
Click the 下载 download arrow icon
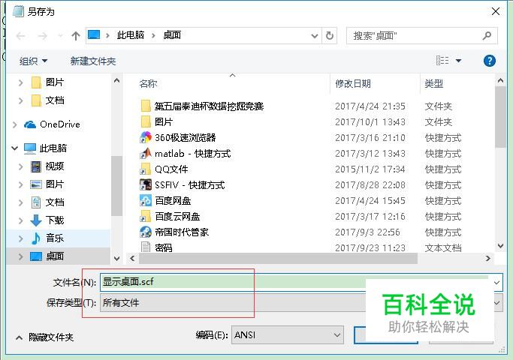click(36, 220)
